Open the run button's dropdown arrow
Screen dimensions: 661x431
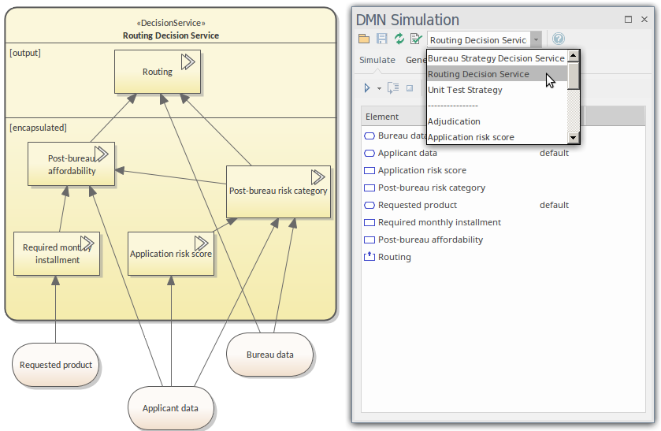(x=379, y=88)
